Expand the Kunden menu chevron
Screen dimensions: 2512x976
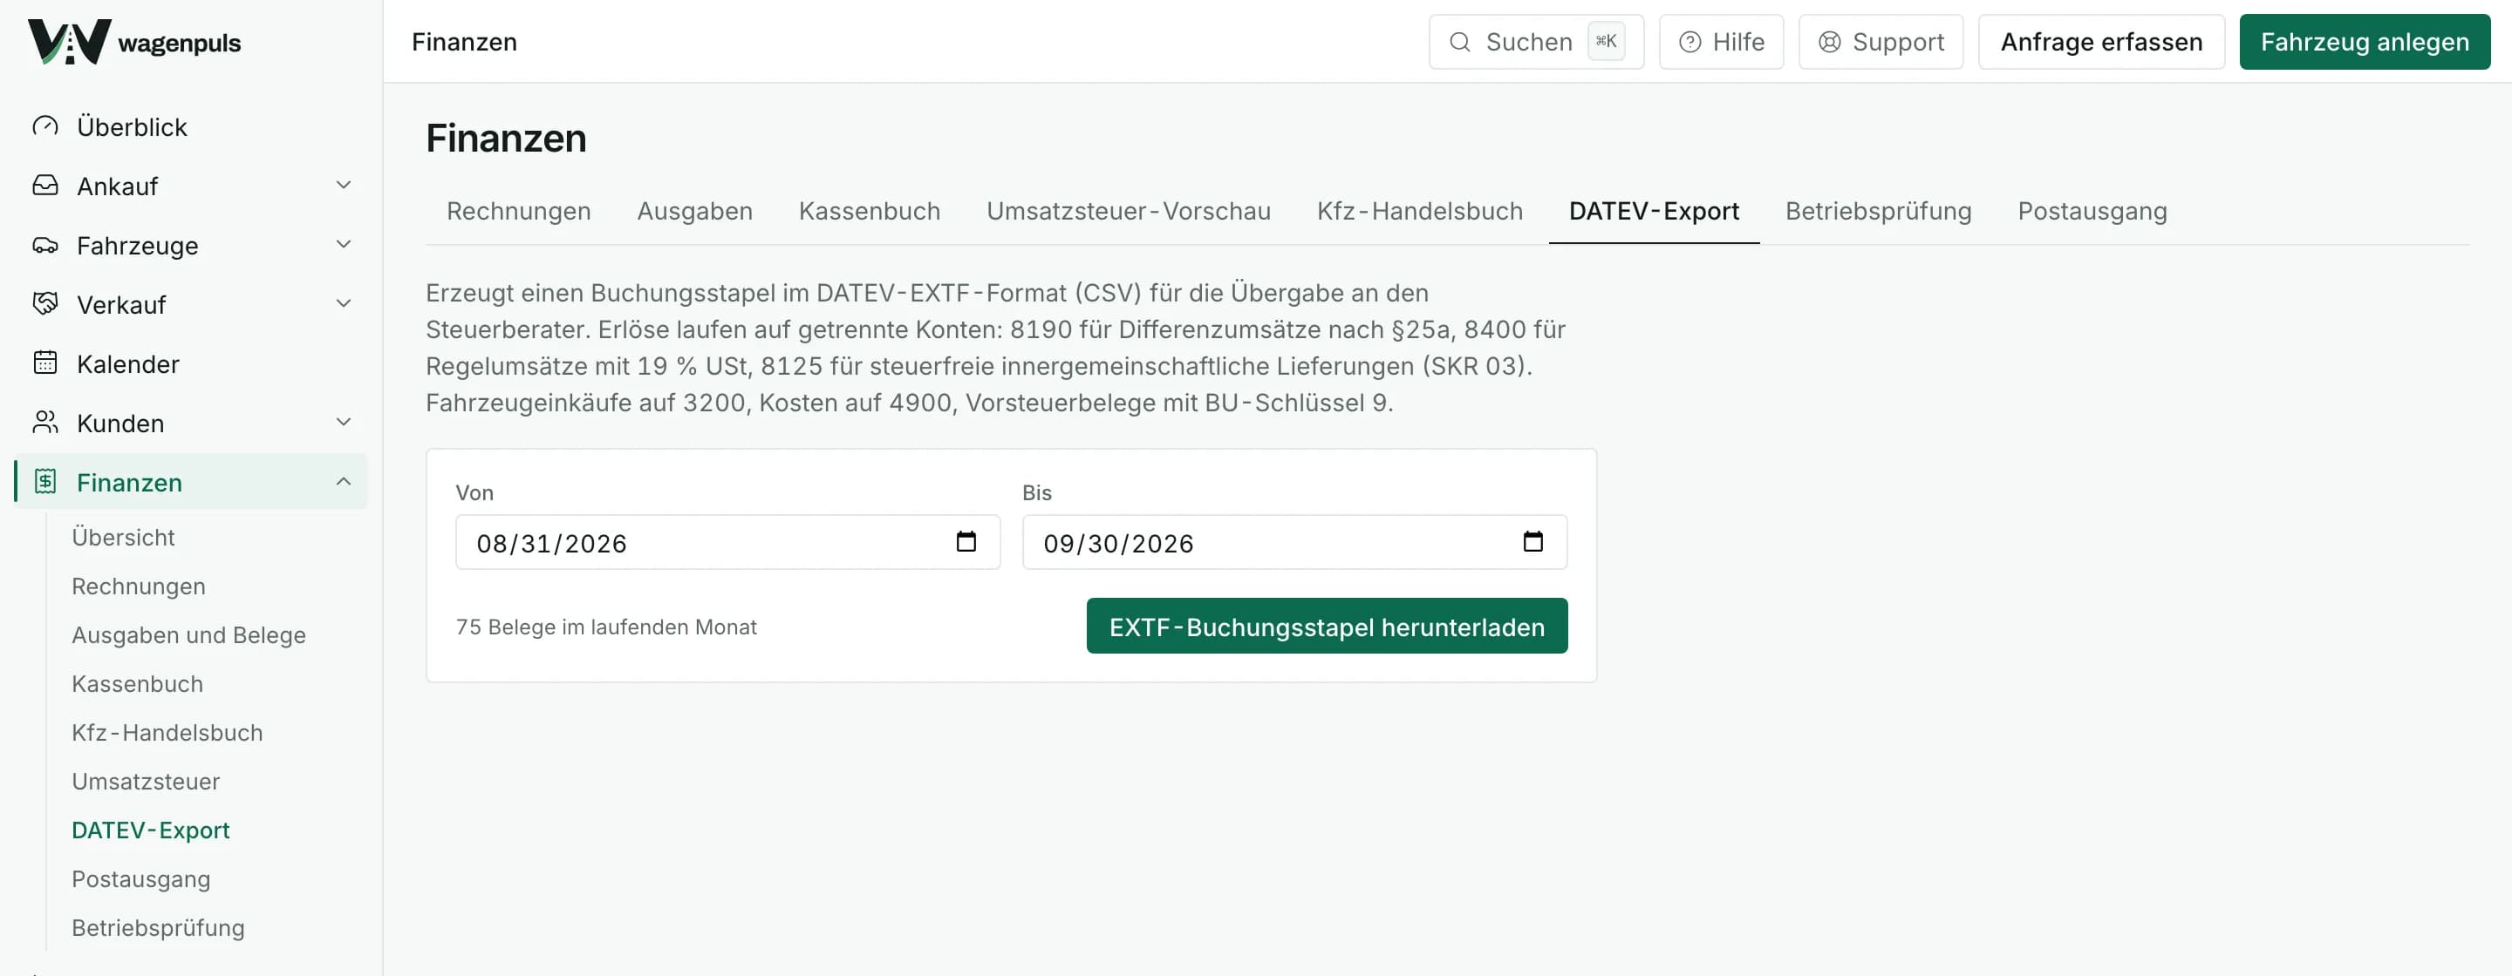(344, 422)
